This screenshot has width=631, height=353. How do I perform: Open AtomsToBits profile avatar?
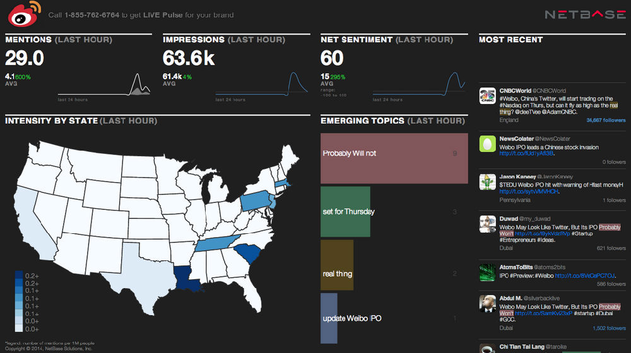(487, 272)
